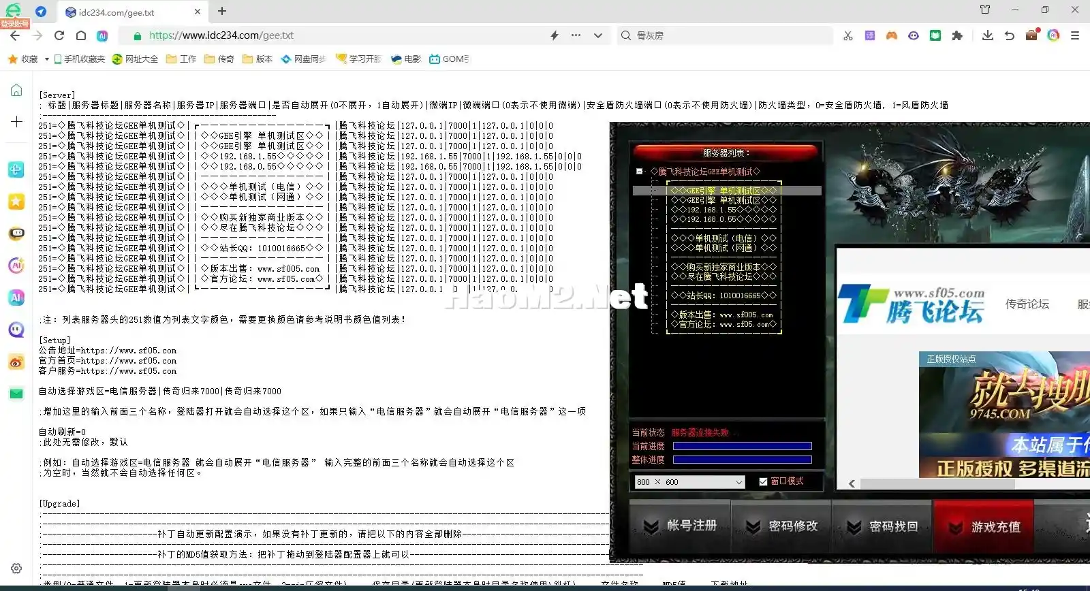
Task: Open the briefcase toolbox icon with red badge
Action: point(1032,35)
